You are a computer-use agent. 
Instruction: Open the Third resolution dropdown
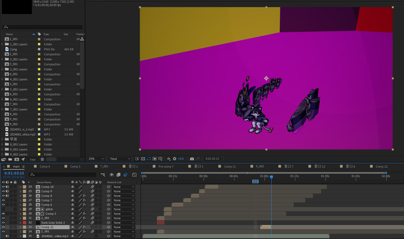pyautogui.click(x=120, y=159)
